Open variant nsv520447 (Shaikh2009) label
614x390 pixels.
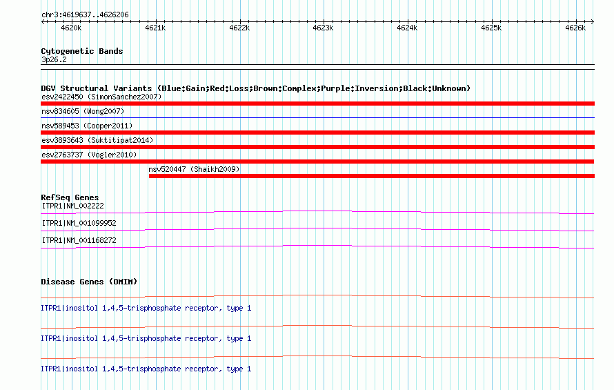[194, 169]
